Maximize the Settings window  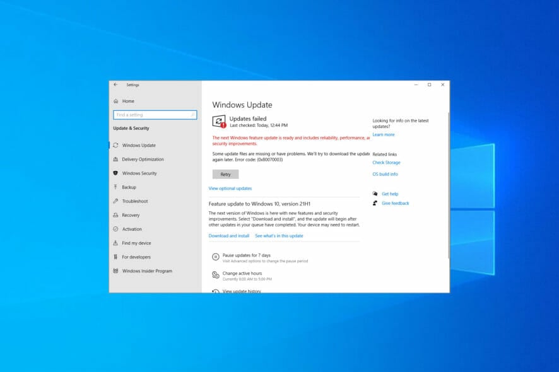(429, 85)
